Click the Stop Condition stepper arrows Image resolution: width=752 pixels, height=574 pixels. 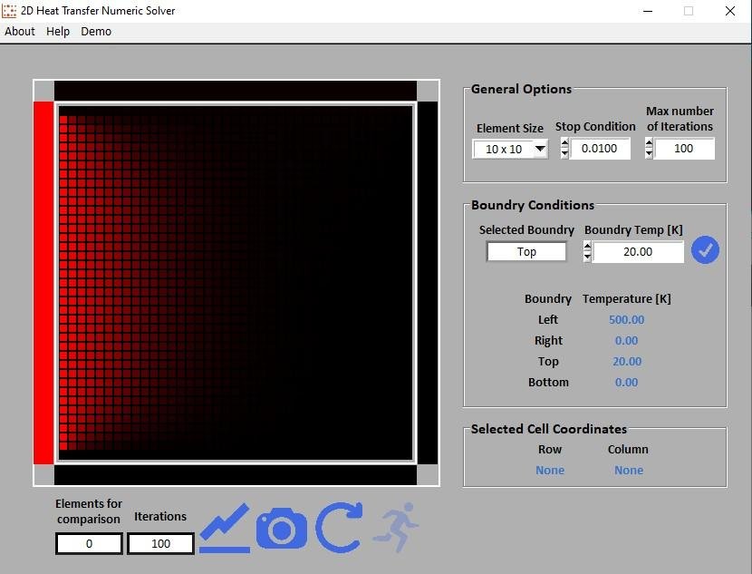[564, 149]
